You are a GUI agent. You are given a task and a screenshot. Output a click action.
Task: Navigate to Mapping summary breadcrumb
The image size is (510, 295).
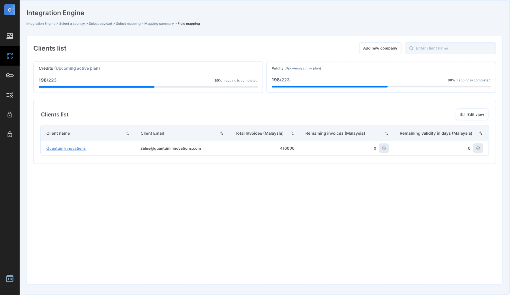coord(159,24)
